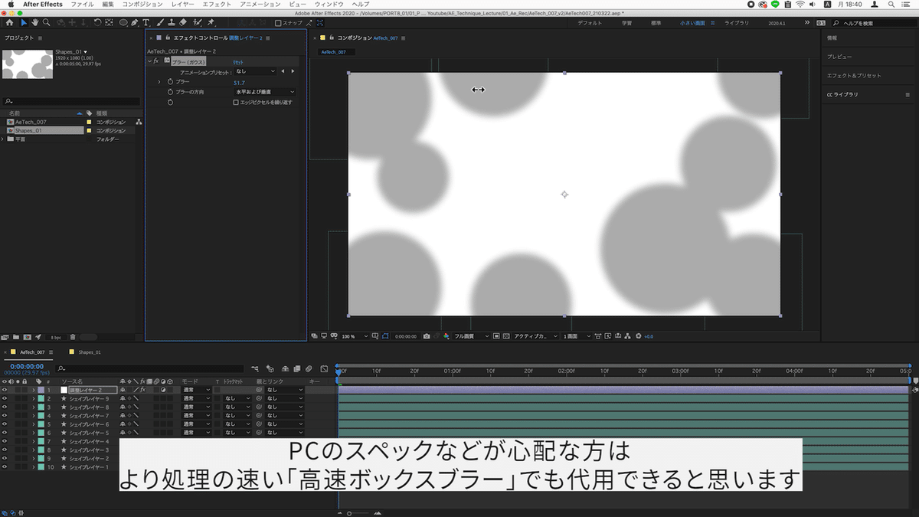This screenshot has width=919, height=517.
Task: Select the Selection arrow tool
Action: pyautogui.click(x=24, y=23)
